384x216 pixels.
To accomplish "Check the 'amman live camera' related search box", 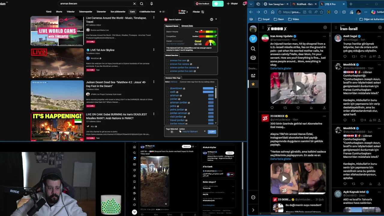I will [x=167, y=64].
